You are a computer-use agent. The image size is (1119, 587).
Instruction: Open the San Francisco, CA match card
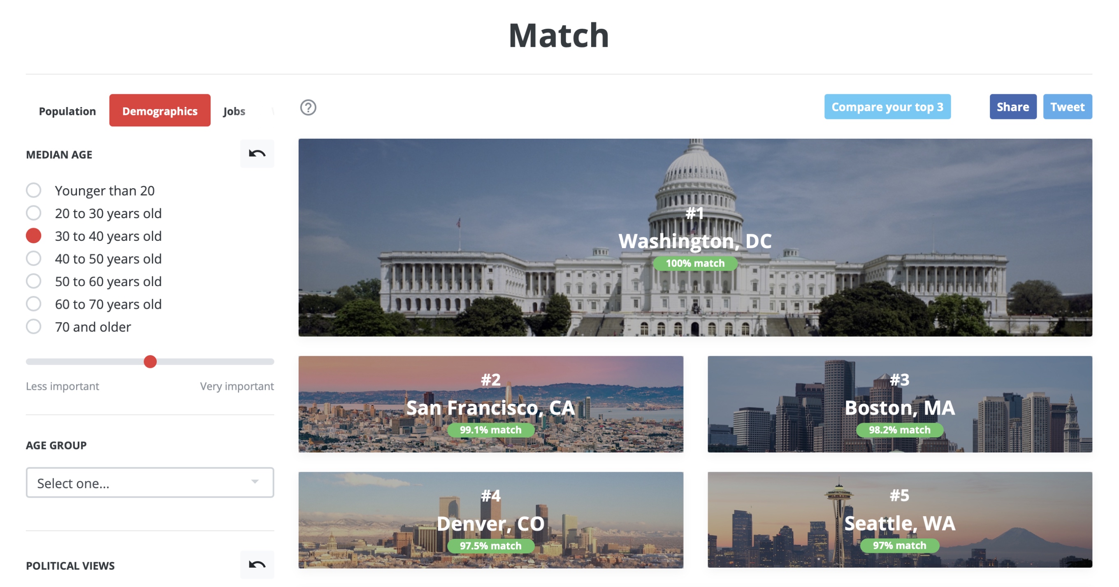click(491, 404)
